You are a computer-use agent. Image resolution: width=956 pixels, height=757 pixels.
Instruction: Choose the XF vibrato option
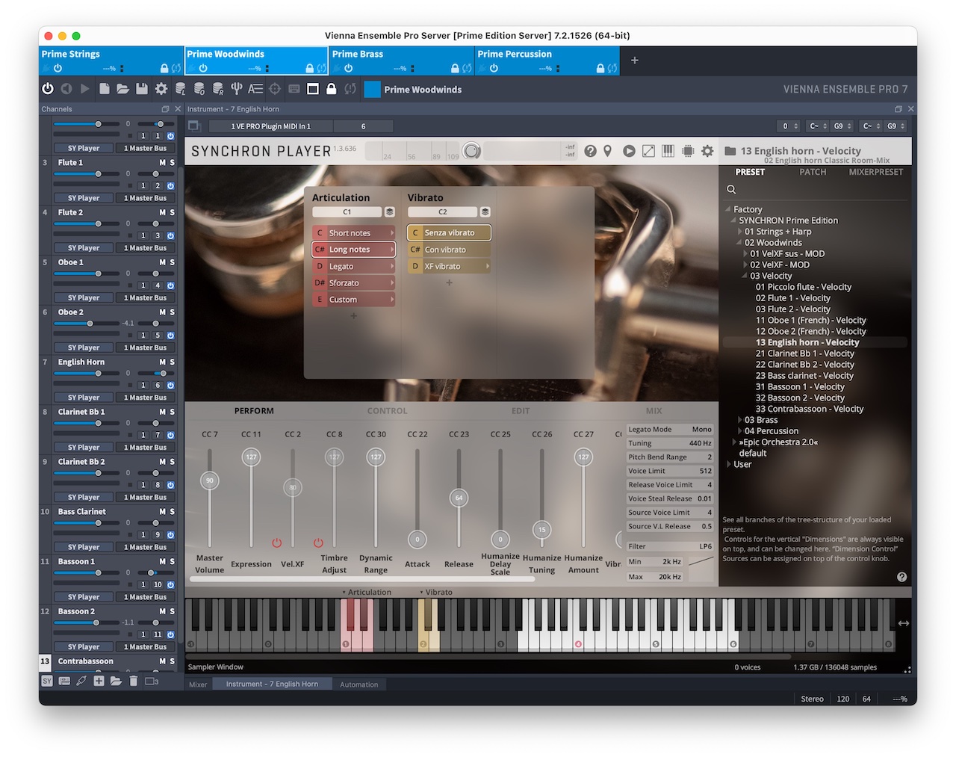449,267
